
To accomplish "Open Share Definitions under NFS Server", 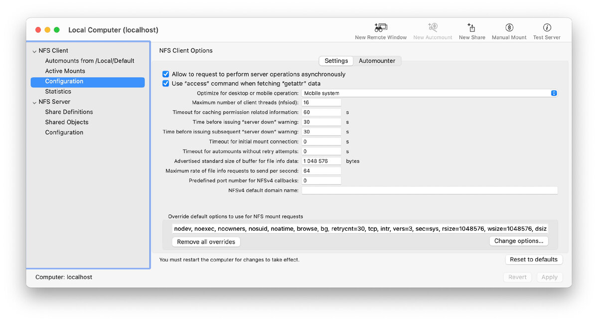I will coord(69,112).
